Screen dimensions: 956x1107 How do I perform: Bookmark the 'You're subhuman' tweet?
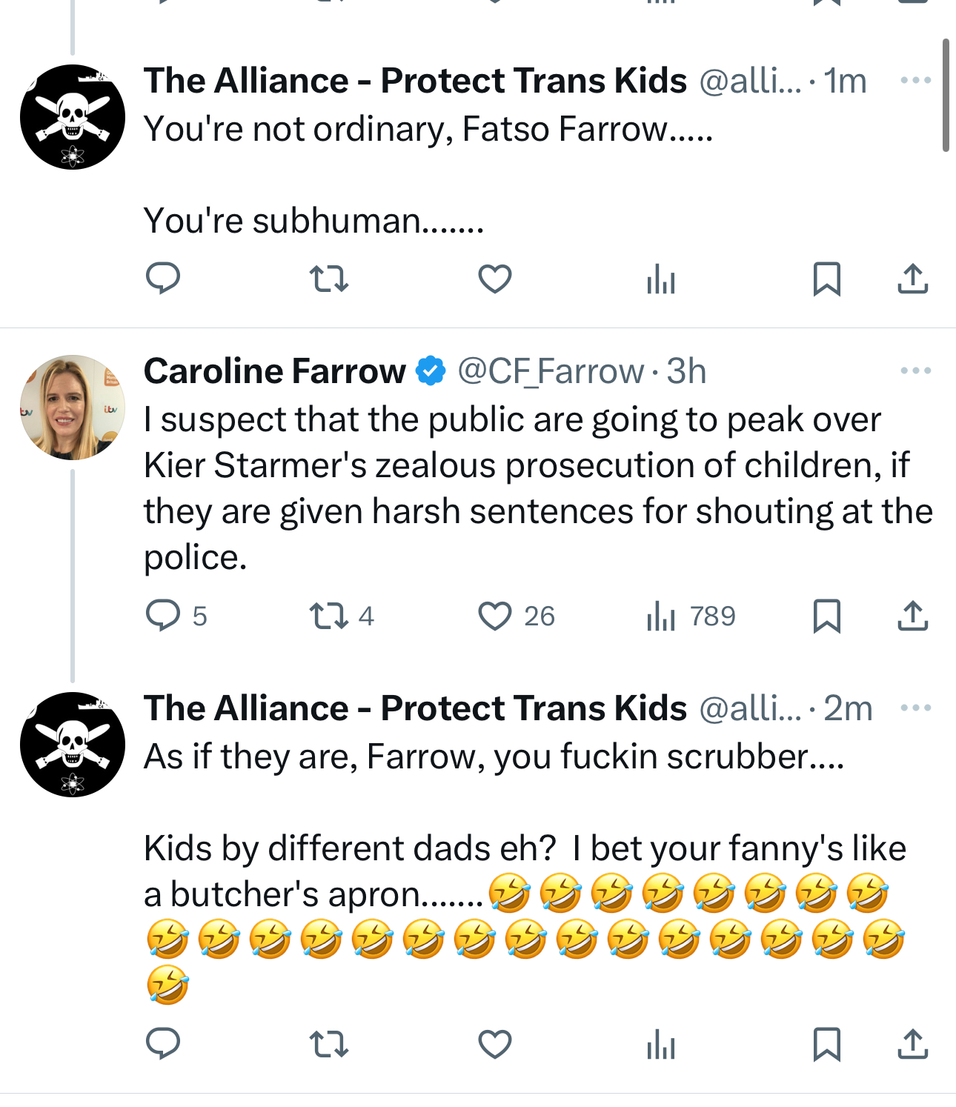pyautogui.click(x=826, y=279)
